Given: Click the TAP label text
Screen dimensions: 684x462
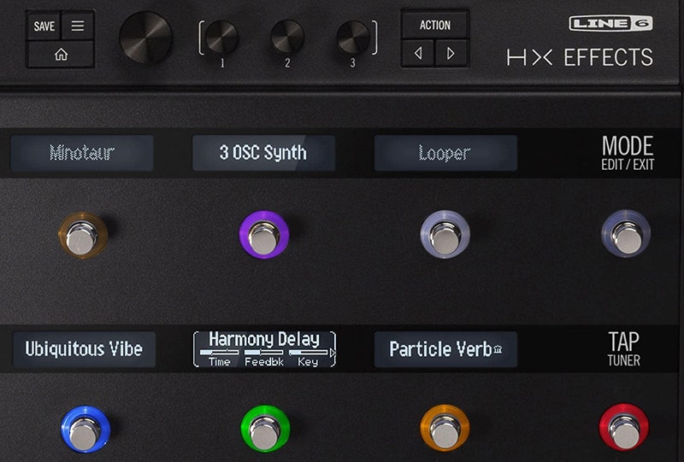Looking at the screenshot, I should [x=624, y=342].
